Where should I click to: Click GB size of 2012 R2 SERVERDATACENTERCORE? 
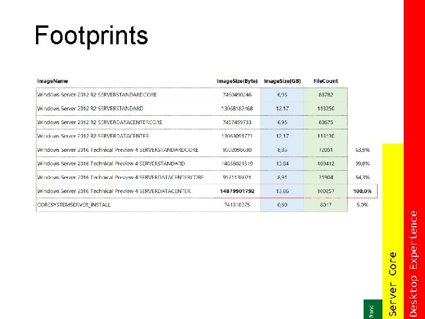coord(282,122)
